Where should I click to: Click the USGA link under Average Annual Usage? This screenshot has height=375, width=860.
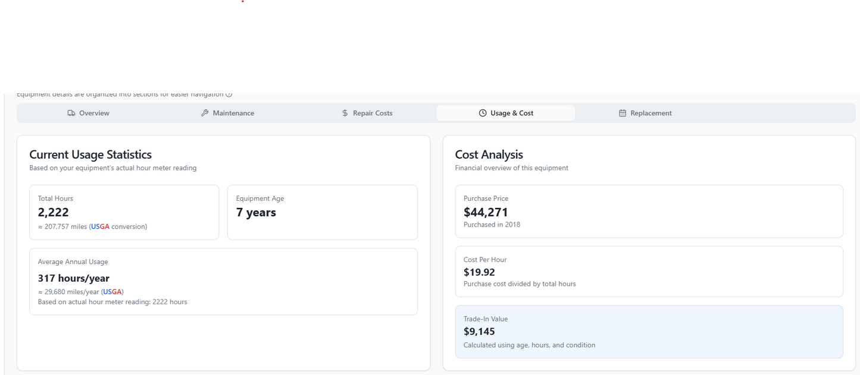[112, 292]
